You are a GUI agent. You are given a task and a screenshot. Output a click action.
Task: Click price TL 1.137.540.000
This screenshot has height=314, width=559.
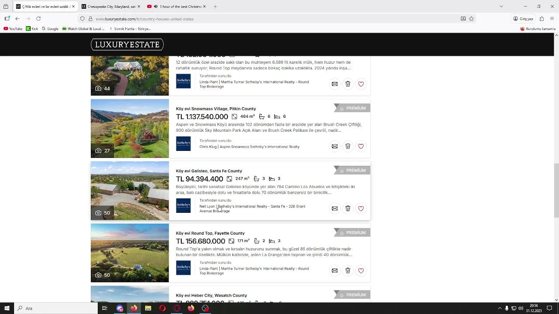202,116
